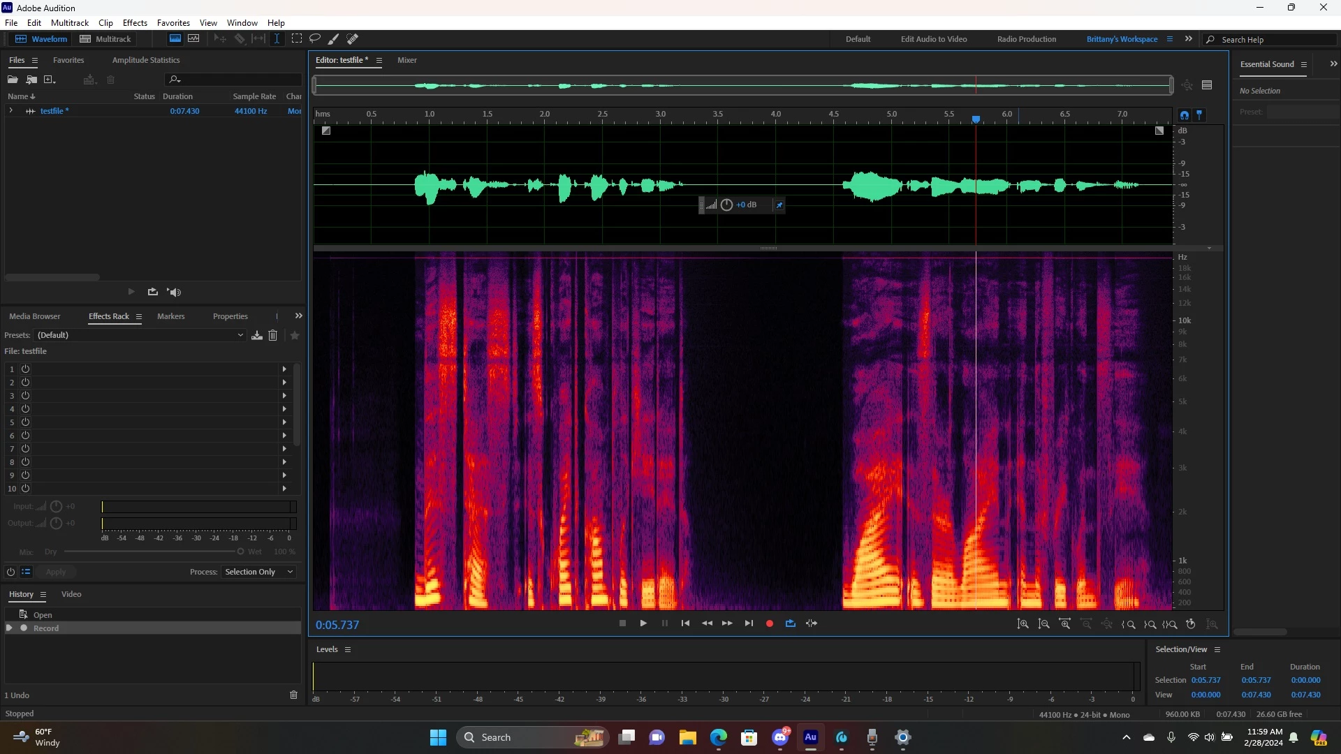Toggle power for effects slot 1

(x=26, y=369)
